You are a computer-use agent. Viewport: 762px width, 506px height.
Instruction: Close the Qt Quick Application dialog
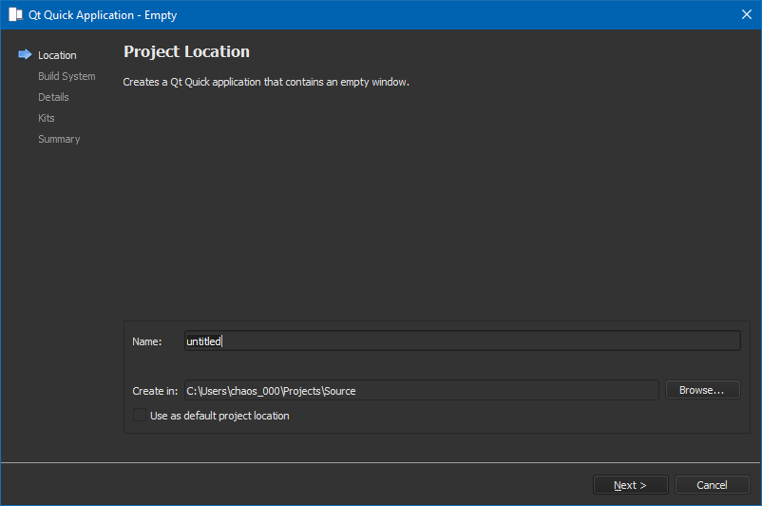[747, 14]
